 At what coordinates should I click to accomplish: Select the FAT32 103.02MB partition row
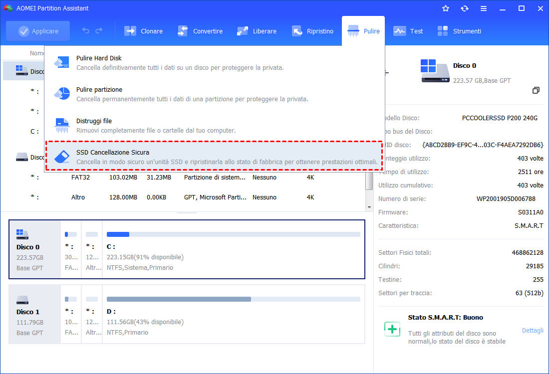click(x=184, y=178)
